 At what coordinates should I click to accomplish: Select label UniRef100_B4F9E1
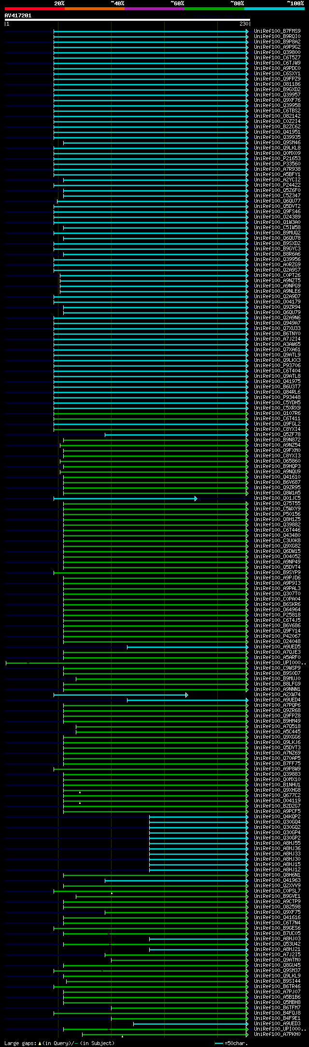(277, 1019)
